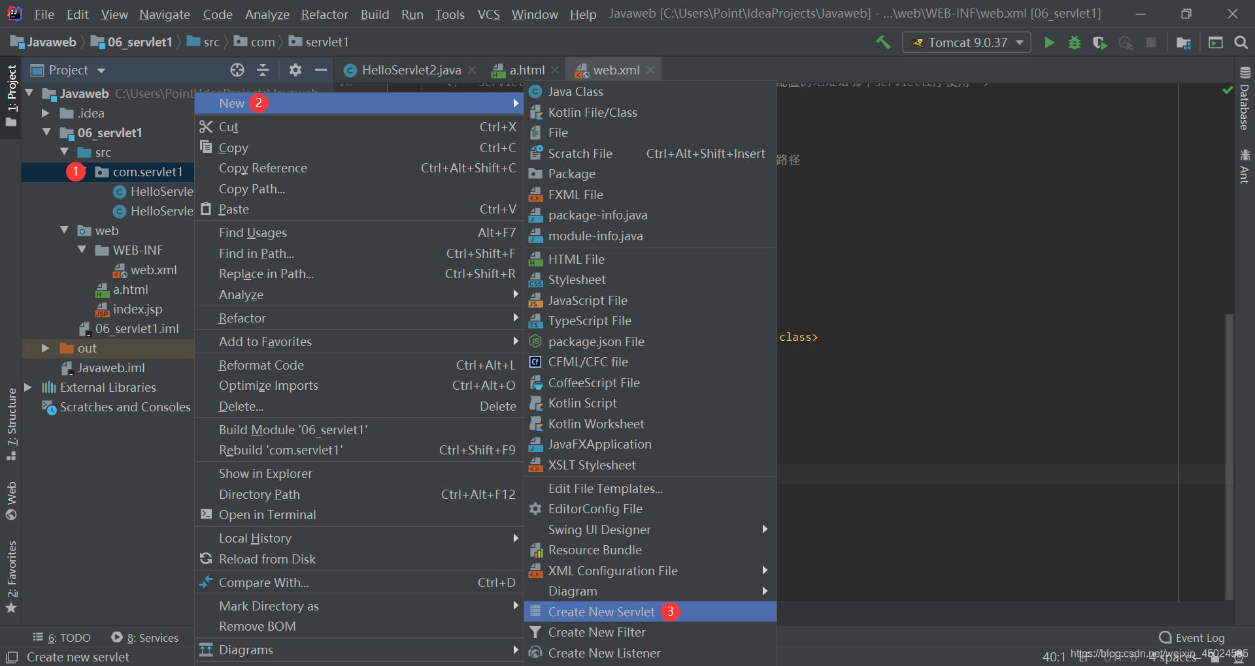
Task: Open the Ant tool window
Action: point(1245,166)
